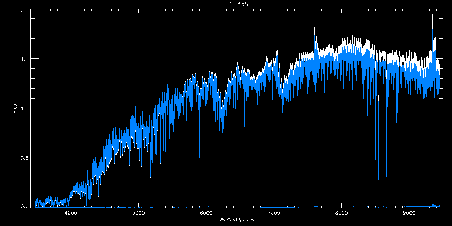
Task: Click the tall noise spike near 9350 Å
Action: pos(432,17)
